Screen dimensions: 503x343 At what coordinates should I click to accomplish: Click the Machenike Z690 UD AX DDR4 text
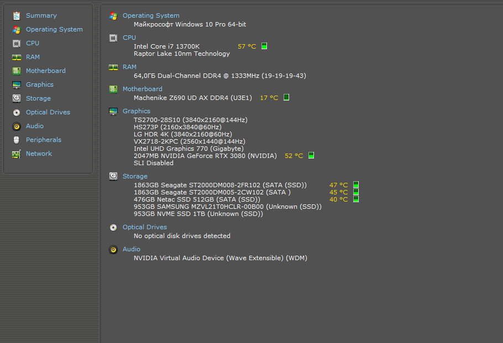(193, 98)
